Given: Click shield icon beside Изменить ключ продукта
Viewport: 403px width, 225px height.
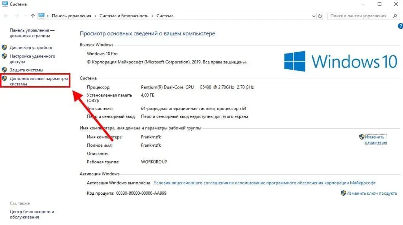Looking at the screenshot, I should 343,193.
